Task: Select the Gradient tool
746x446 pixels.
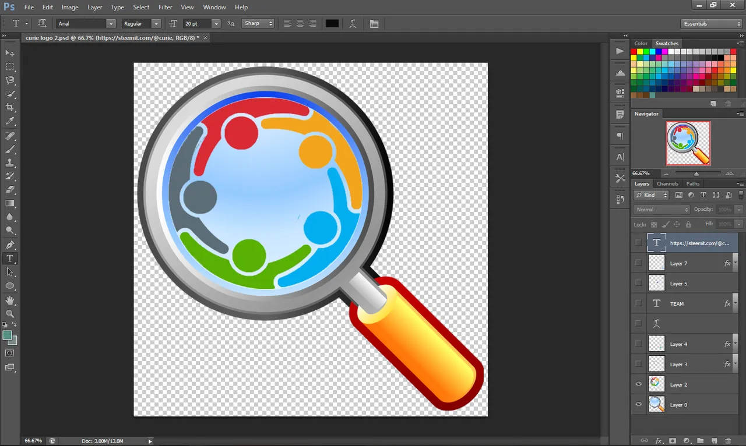Action: click(10, 203)
